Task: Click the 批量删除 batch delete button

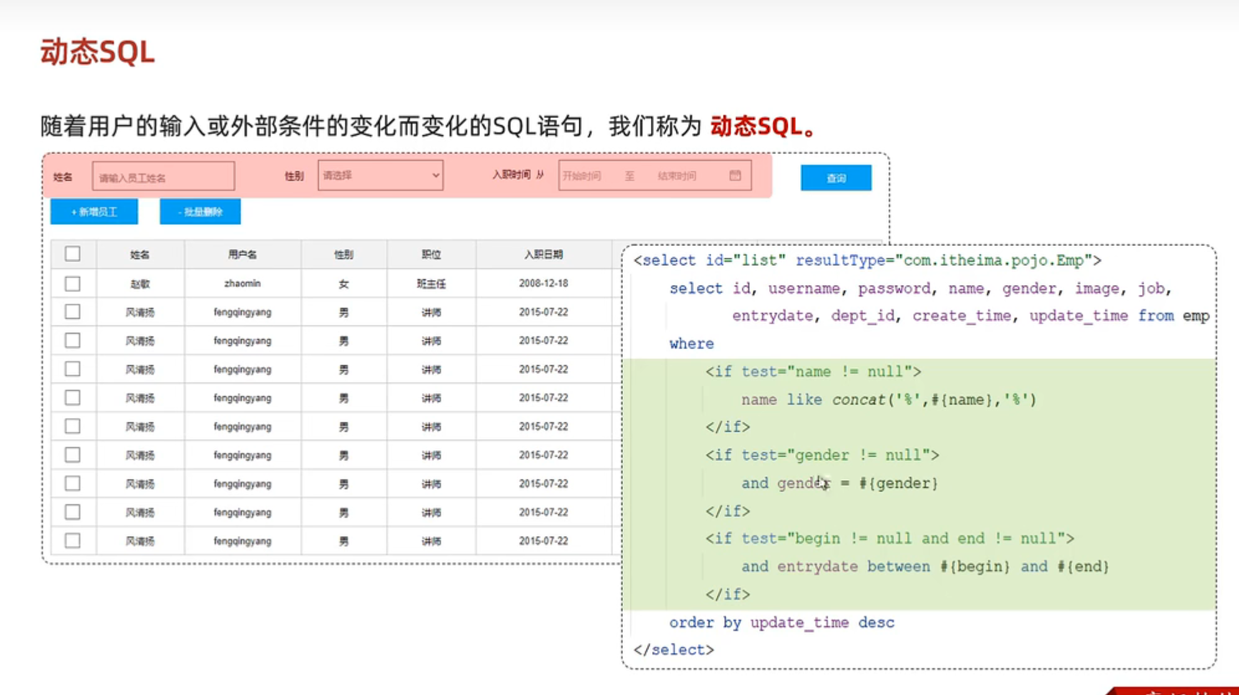Action: coord(200,212)
